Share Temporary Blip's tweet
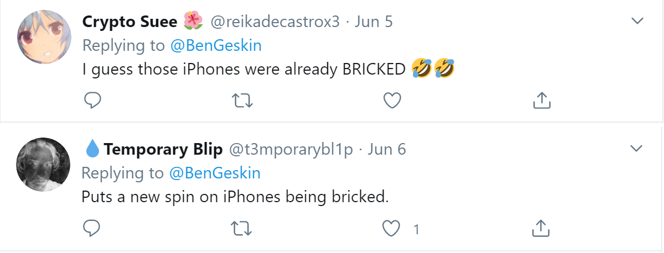The image size is (664, 253). coord(541,228)
